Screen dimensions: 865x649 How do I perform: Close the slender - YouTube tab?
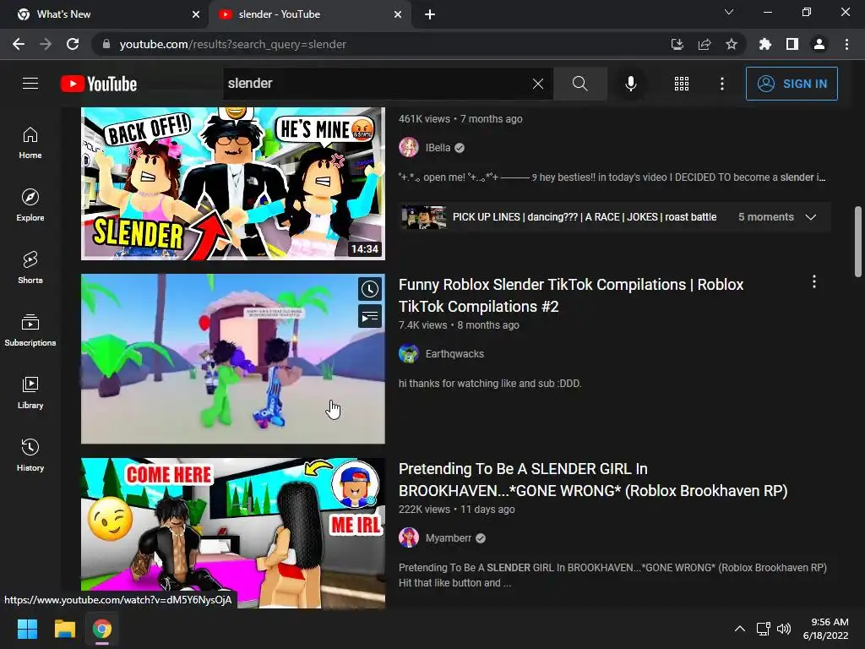click(x=398, y=14)
